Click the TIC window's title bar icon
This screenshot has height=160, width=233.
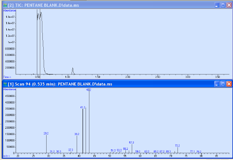tap(5, 6)
